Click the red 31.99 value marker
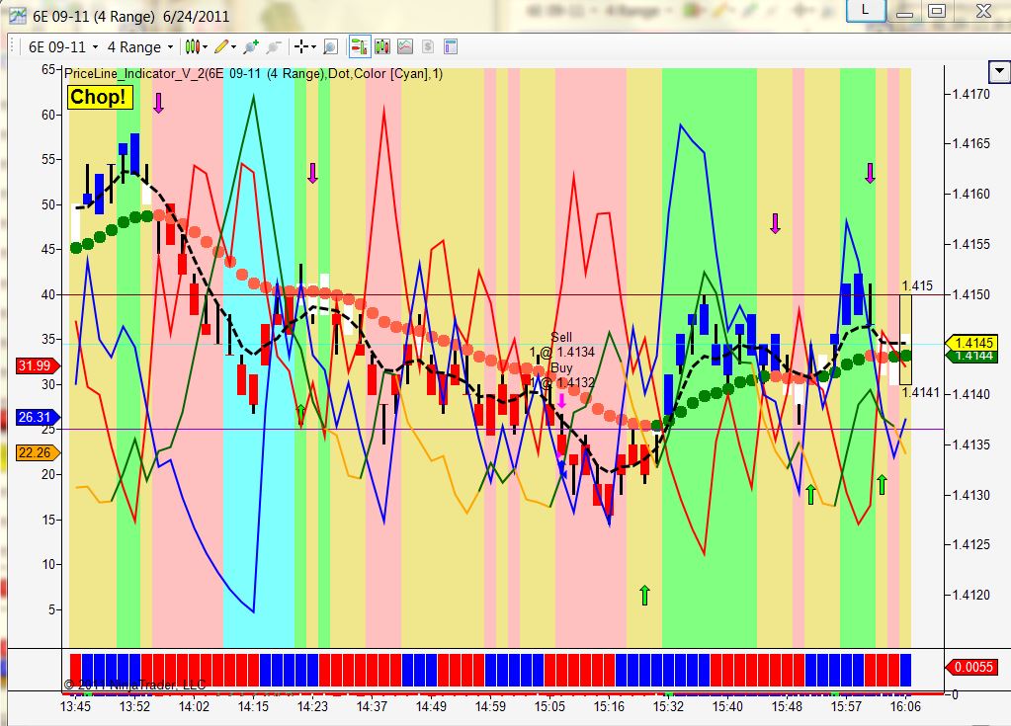 pyautogui.click(x=38, y=365)
